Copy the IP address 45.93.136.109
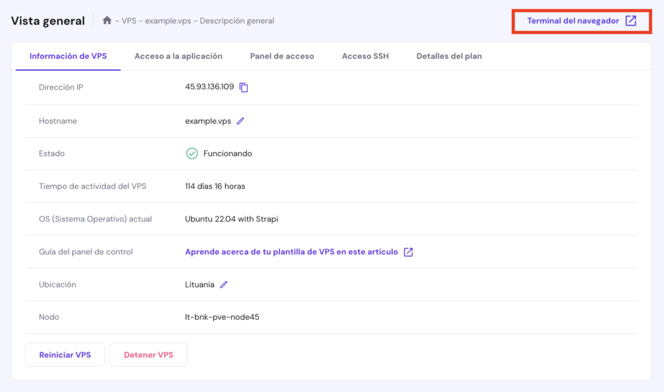This screenshot has width=664, height=392. (x=244, y=88)
